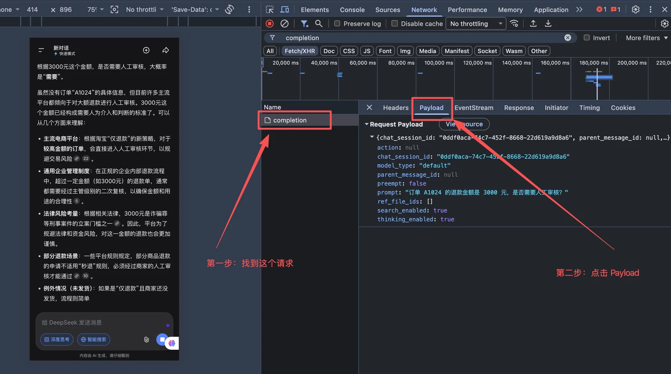
Task: Close the request details pane
Action: (369, 108)
